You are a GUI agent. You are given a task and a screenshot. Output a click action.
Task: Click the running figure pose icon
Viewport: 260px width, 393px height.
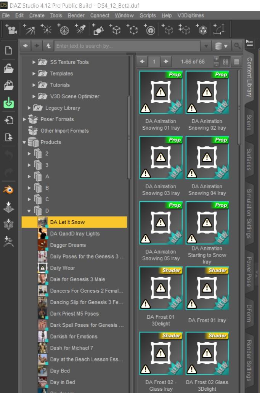click(x=8, y=241)
